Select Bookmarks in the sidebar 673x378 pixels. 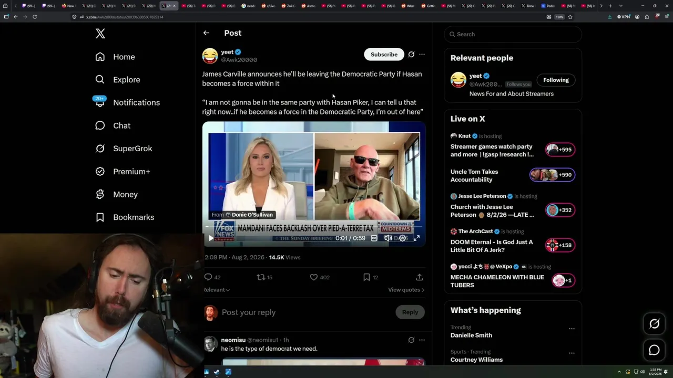[x=134, y=217]
